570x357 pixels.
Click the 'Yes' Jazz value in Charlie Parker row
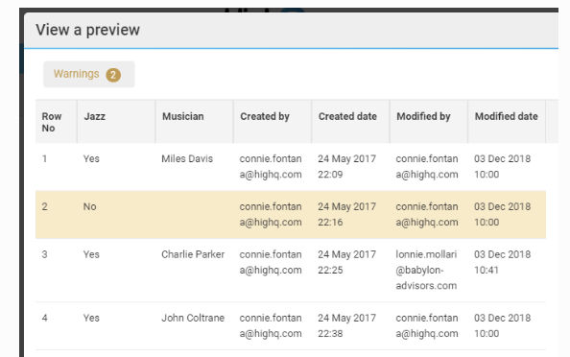tap(91, 254)
